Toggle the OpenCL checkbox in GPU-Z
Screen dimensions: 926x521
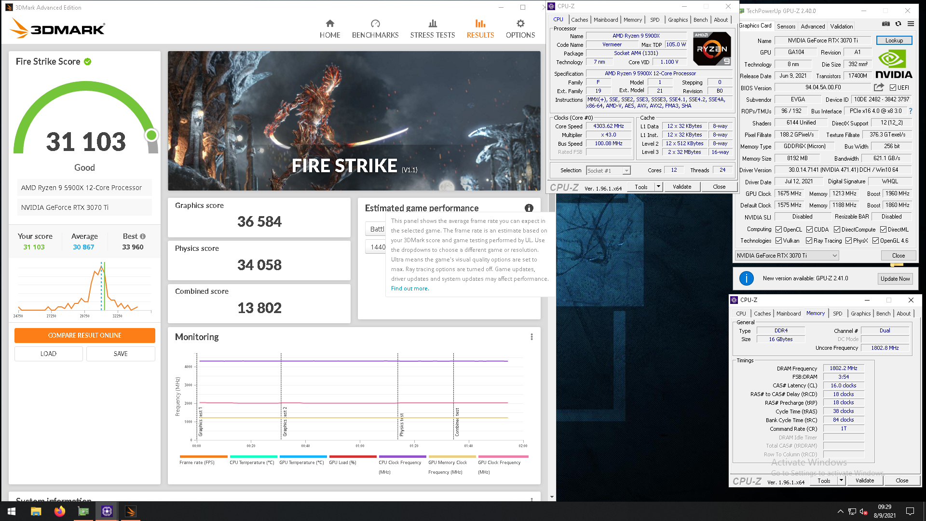[779, 230]
